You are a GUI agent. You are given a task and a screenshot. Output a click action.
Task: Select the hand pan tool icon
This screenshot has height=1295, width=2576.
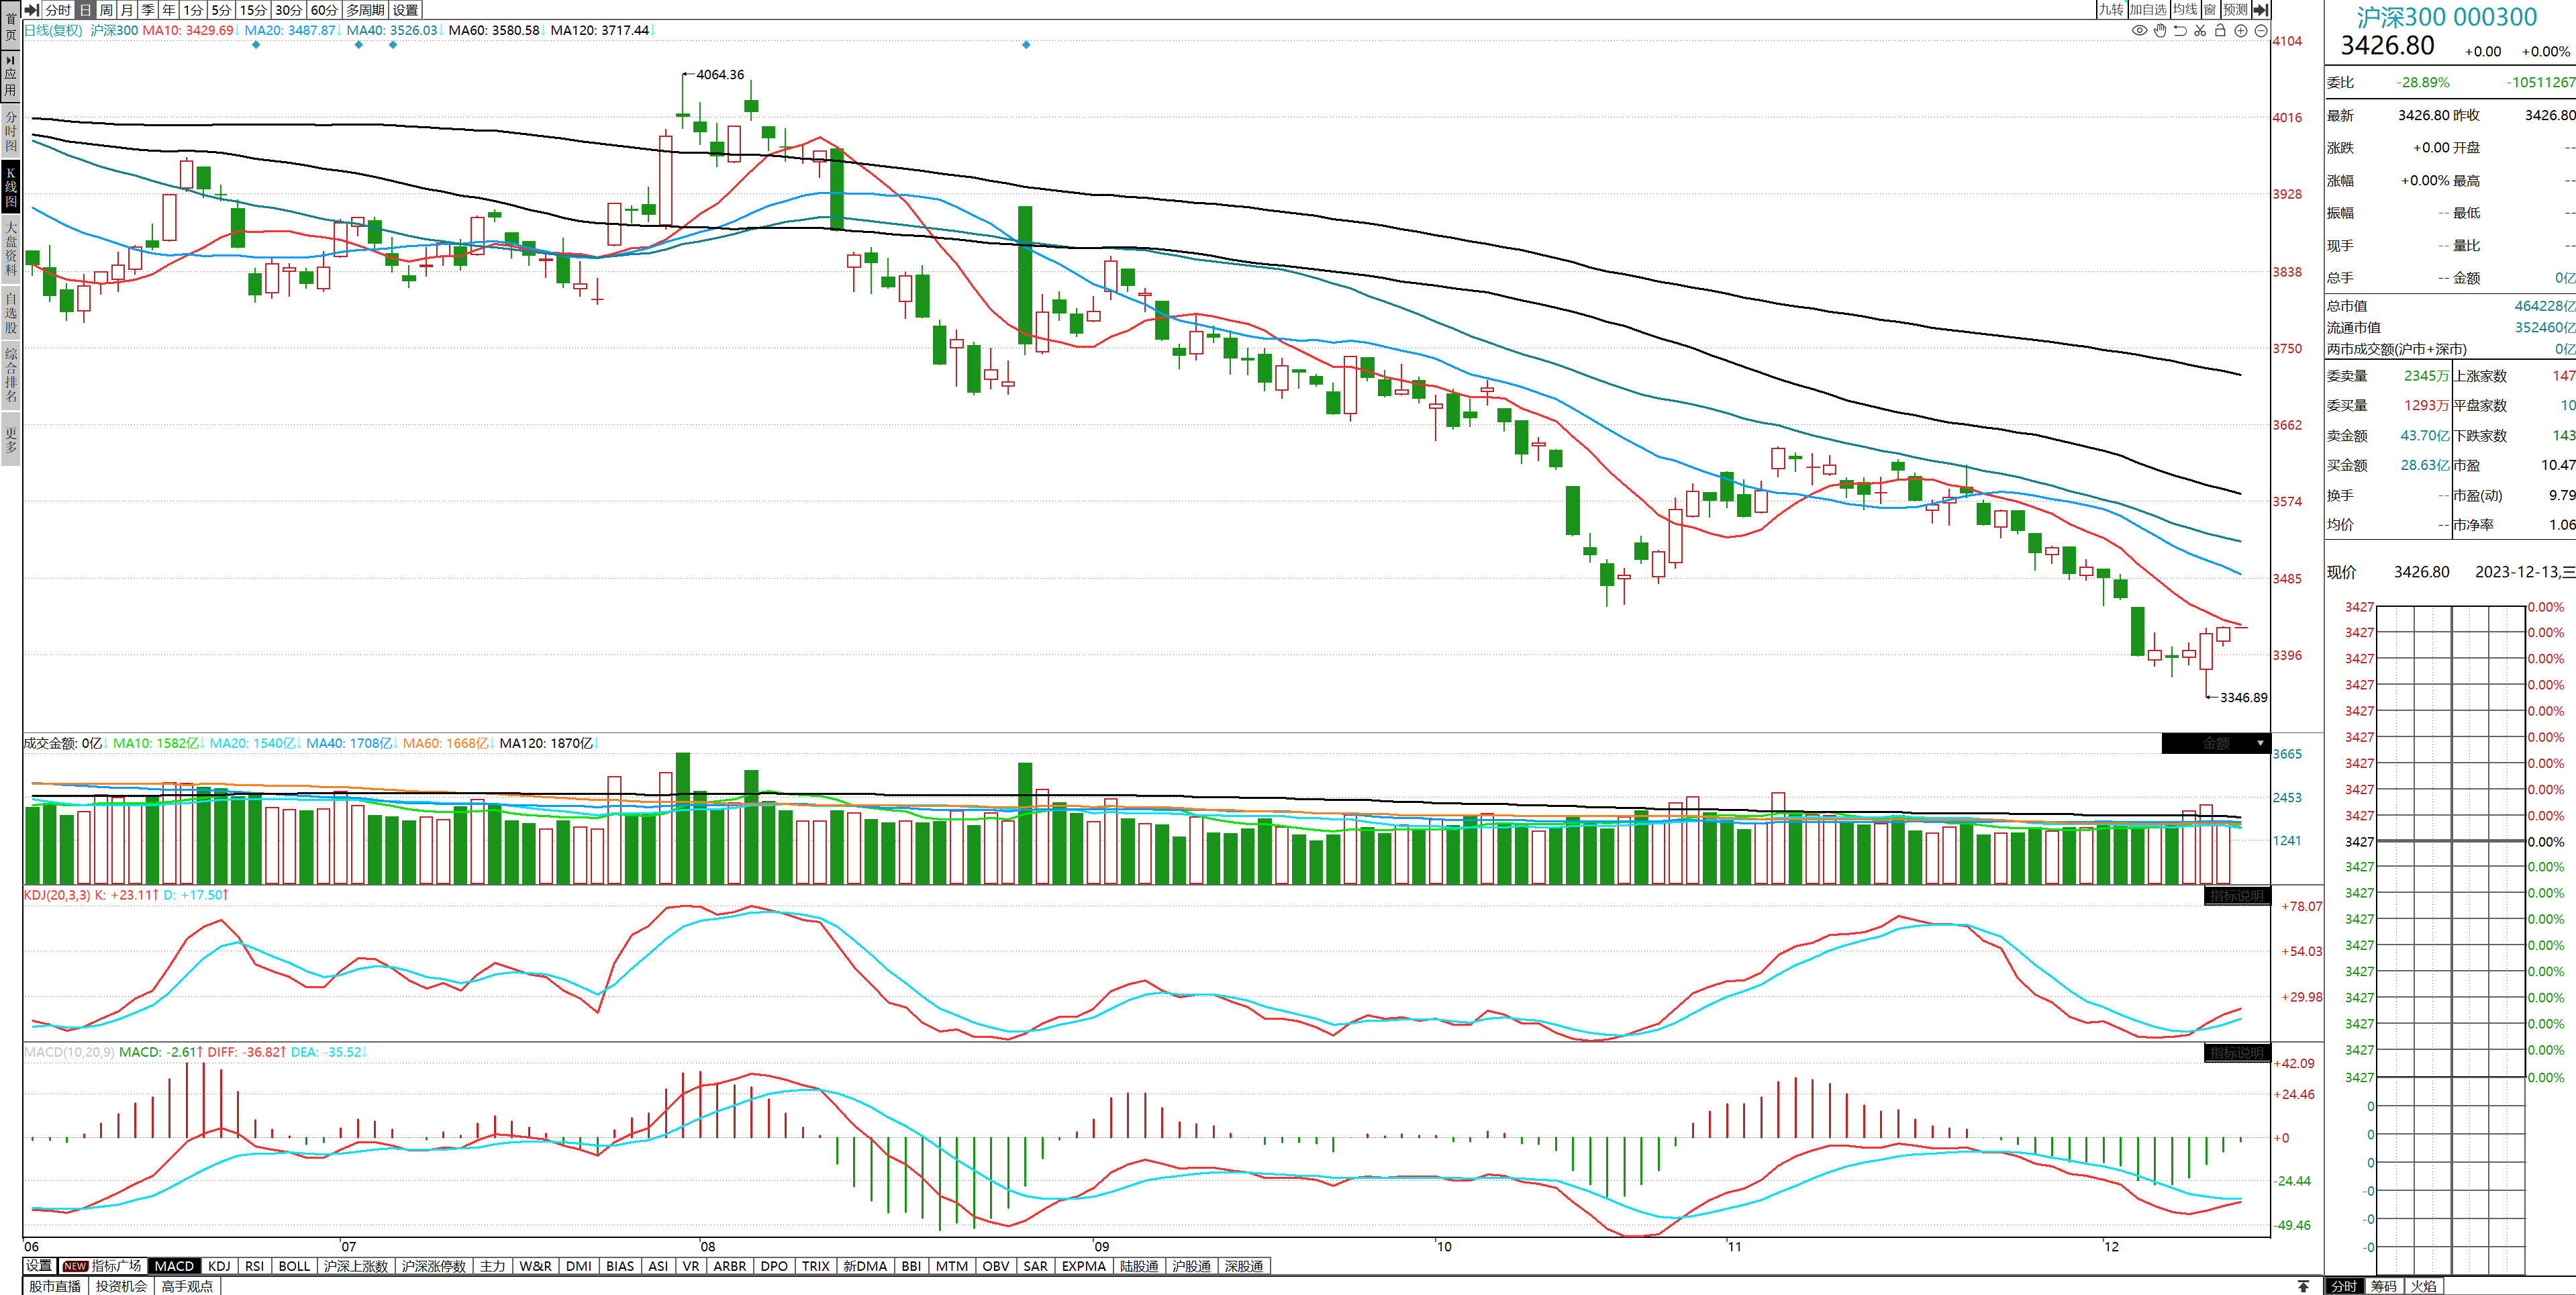(2160, 30)
